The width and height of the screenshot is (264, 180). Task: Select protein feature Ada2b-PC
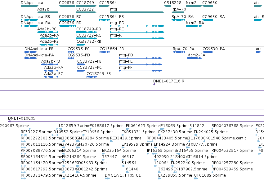[x=51, y=77]
